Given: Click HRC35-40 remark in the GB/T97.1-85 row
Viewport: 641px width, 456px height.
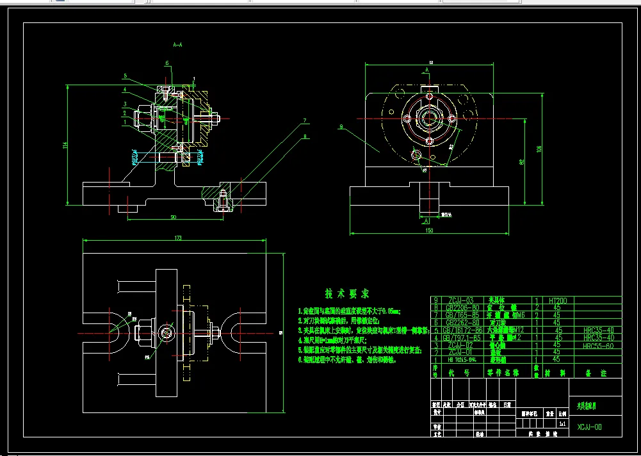Looking at the screenshot, I should pos(599,338).
